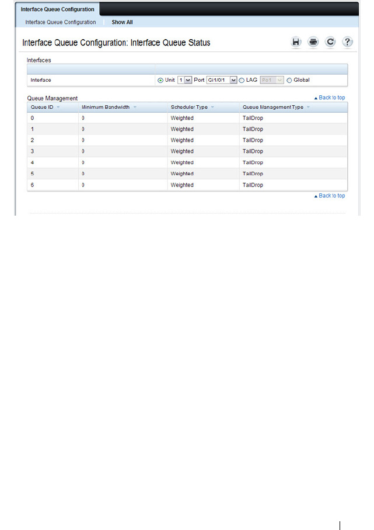Screen dimensions: 374x530
Task: Sort by Scheduler Type column arrow
Action: [212, 107]
